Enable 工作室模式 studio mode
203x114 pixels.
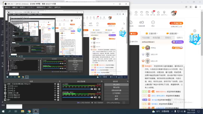pyautogui.click(x=116, y=93)
